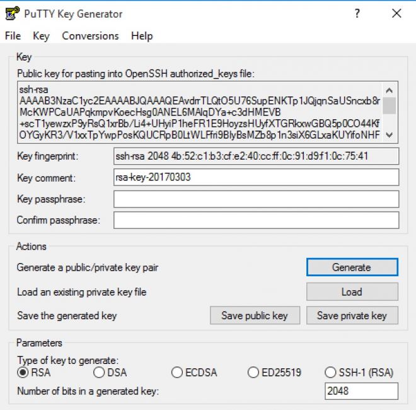Choose the SSH-1 (RSA) key type
Viewport: 416px width, 410px height.
[x=330, y=372]
